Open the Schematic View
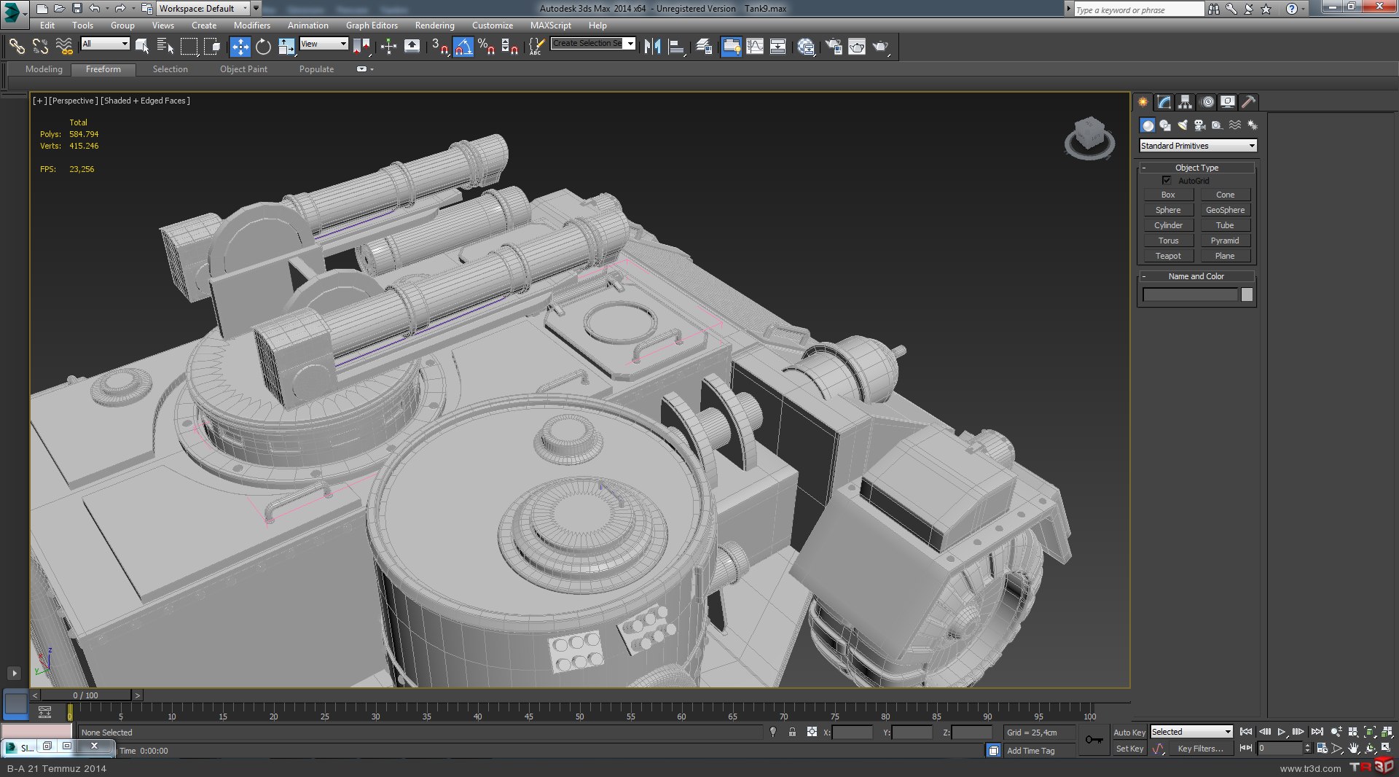Viewport: 1399px width, 777px height. pos(778,47)
